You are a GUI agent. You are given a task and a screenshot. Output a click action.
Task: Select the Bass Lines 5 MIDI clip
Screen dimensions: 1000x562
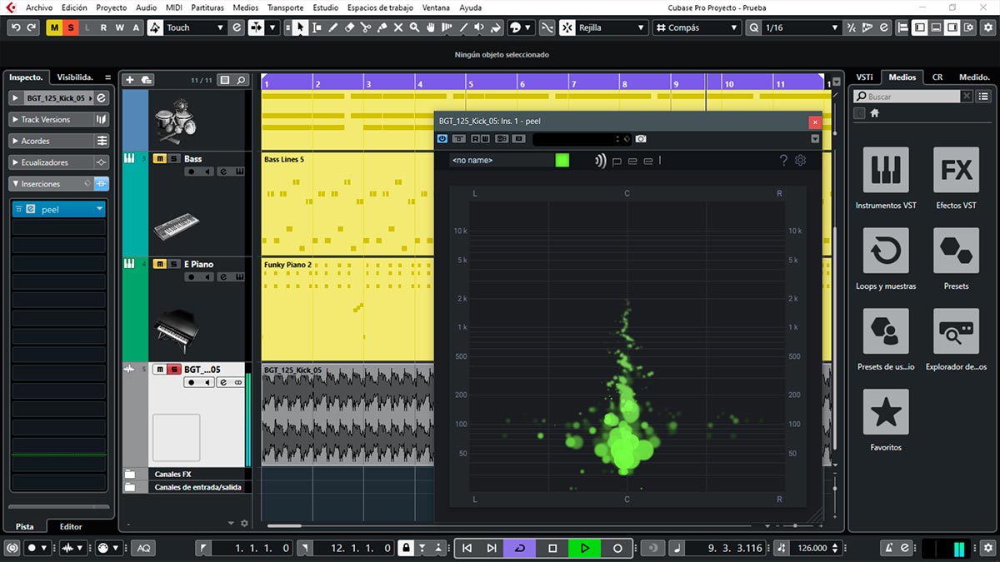point(348,203)
